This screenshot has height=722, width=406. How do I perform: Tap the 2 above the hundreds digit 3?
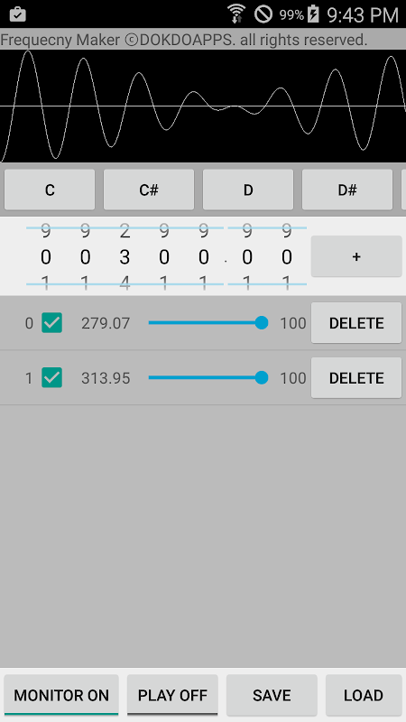coord(125,232)
